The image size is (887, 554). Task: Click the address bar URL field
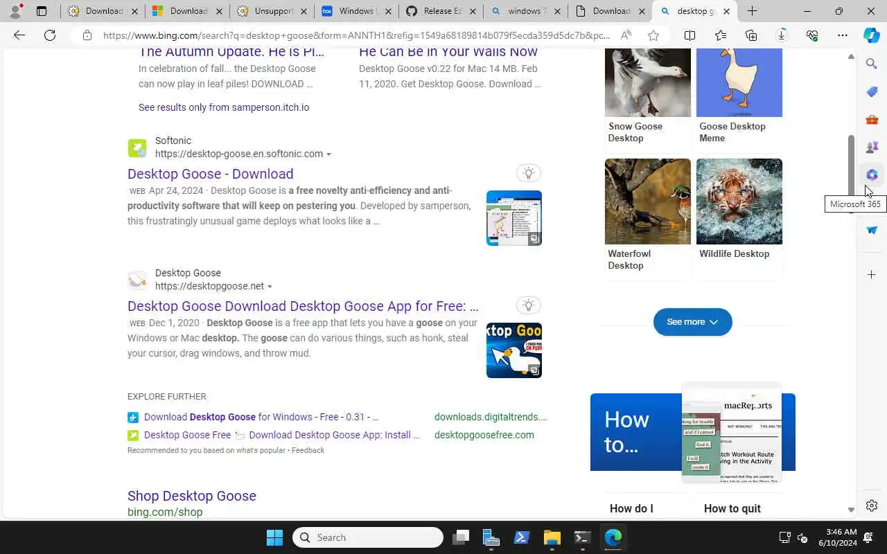[357, 35]
